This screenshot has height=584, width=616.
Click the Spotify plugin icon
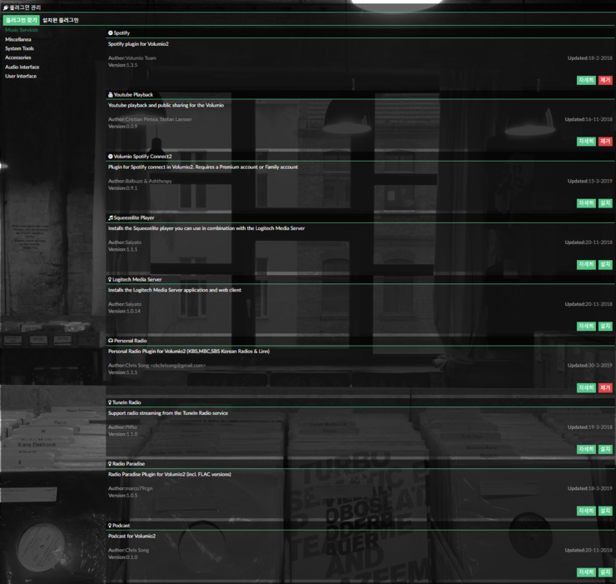[x=111, y=33]
